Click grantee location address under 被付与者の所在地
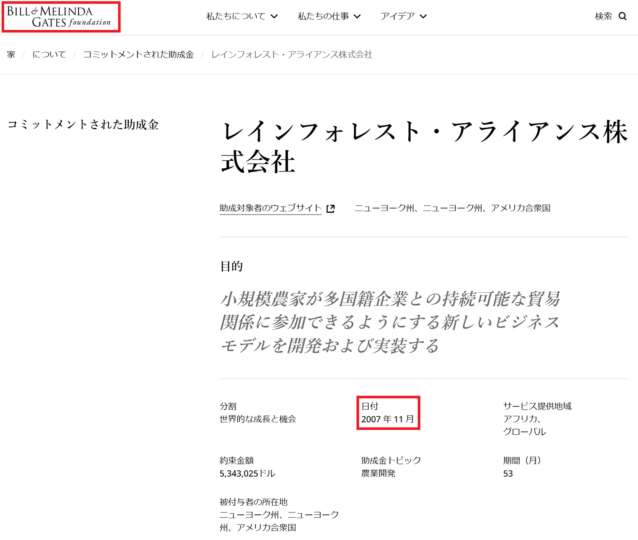The image size is (638, 540). tap(279, 521)
